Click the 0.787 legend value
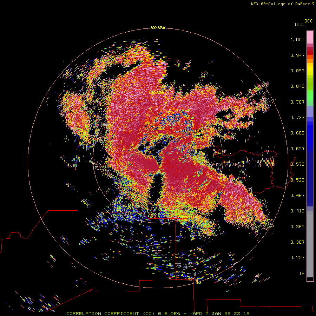This screenshot has width=316, height=316. tap(297, 102)
